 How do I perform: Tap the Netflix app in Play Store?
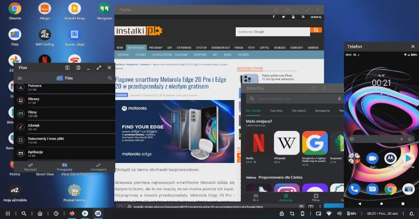258,143
